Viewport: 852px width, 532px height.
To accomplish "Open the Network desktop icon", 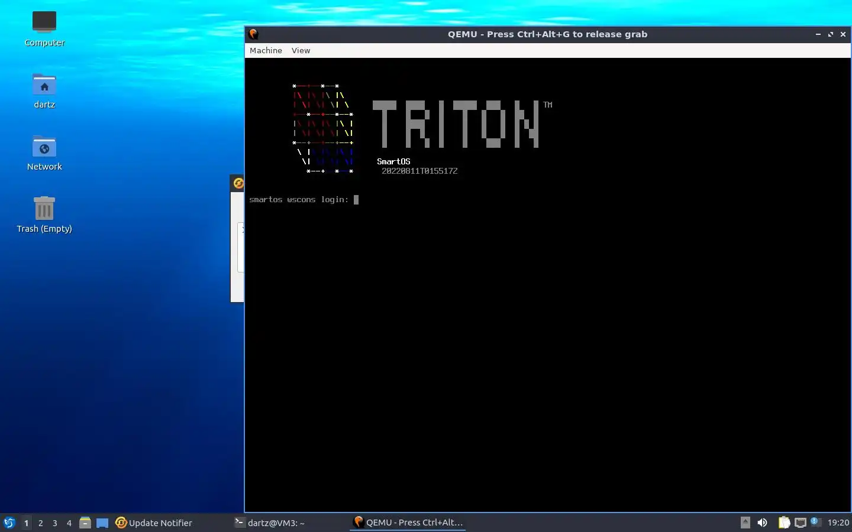I will (44, 154).
